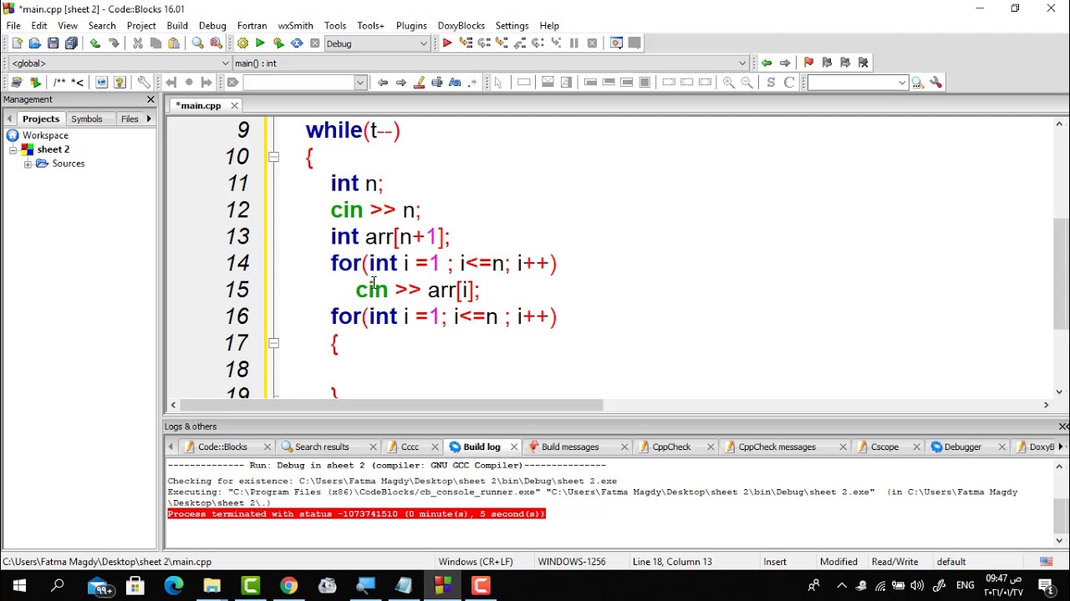This screenshot has width=1070, height=601.
Task: Click the Rebuild icon
Action: [297, 43]
